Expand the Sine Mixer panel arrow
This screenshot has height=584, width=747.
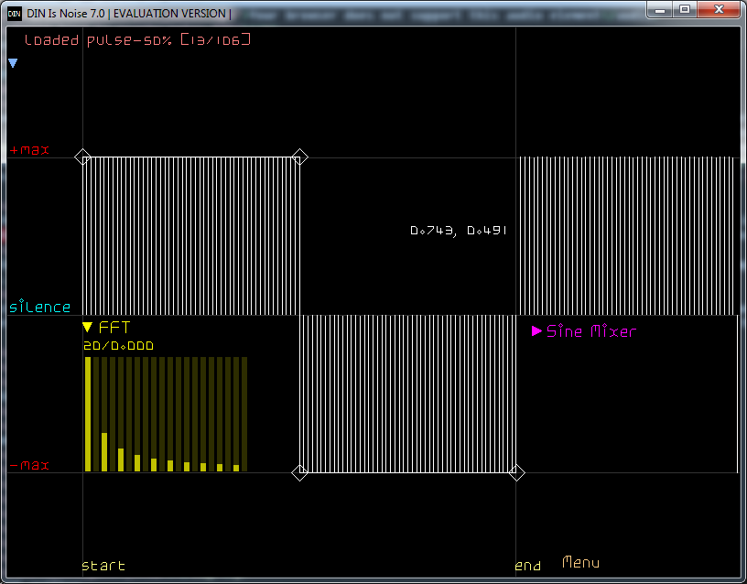[537, 331]
